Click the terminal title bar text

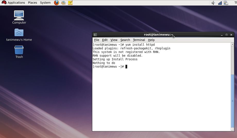click(158, 35)
